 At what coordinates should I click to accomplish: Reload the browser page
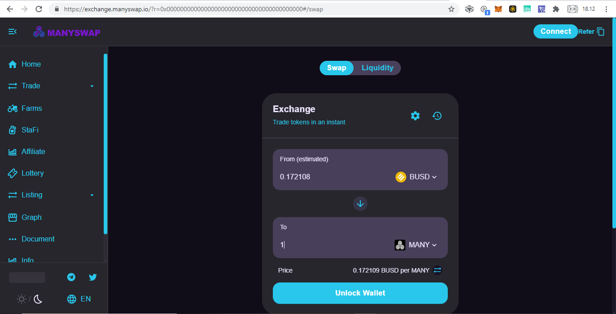click(39, 9)
